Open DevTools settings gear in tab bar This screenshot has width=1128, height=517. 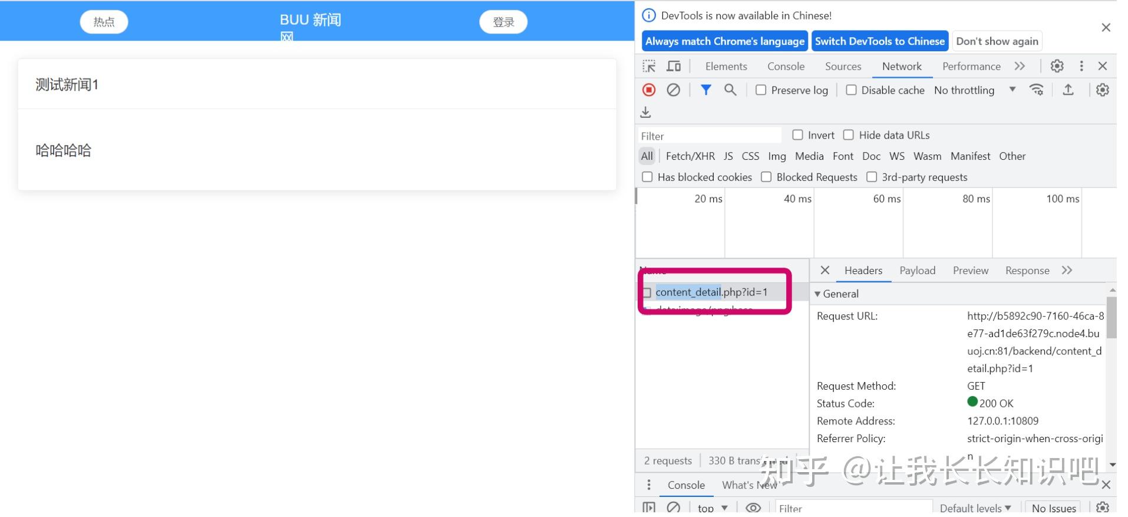point(1057,66)
